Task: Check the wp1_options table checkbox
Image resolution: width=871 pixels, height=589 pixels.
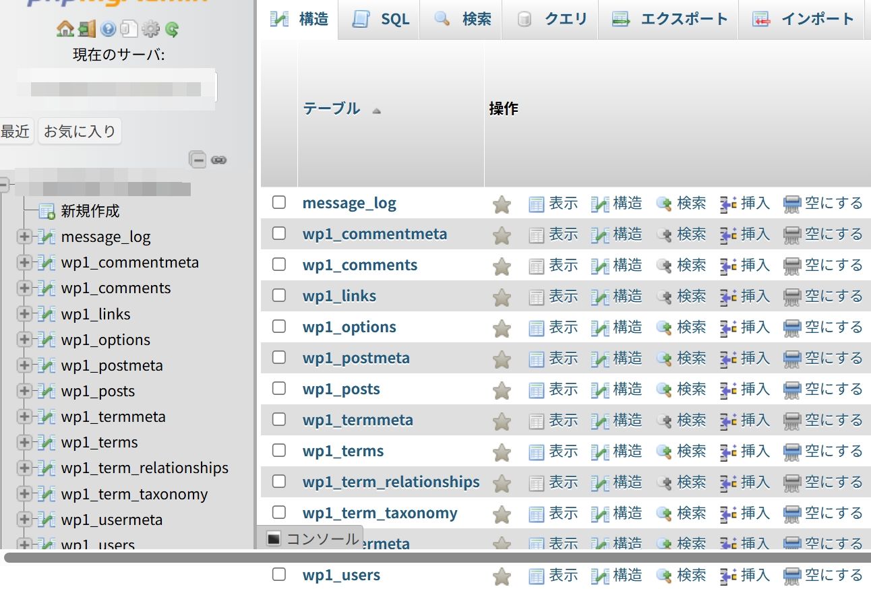Action: [279, 326]
